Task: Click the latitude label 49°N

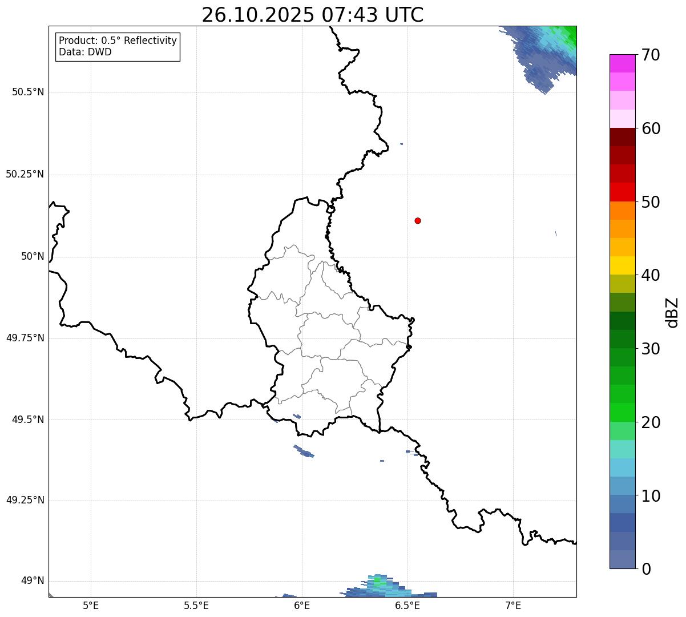Action: [33, 581]
